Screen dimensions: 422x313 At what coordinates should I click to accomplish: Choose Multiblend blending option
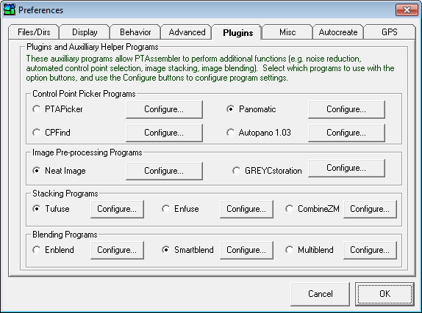[x=290, y=250]
